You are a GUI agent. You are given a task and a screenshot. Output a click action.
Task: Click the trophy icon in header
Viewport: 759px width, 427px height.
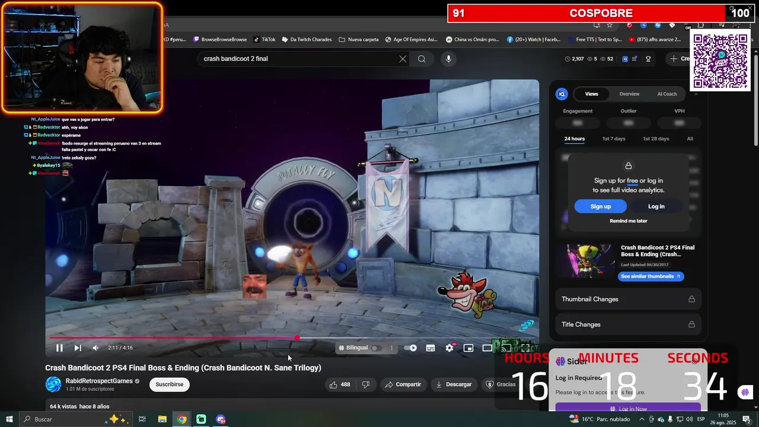coord(648,59)
